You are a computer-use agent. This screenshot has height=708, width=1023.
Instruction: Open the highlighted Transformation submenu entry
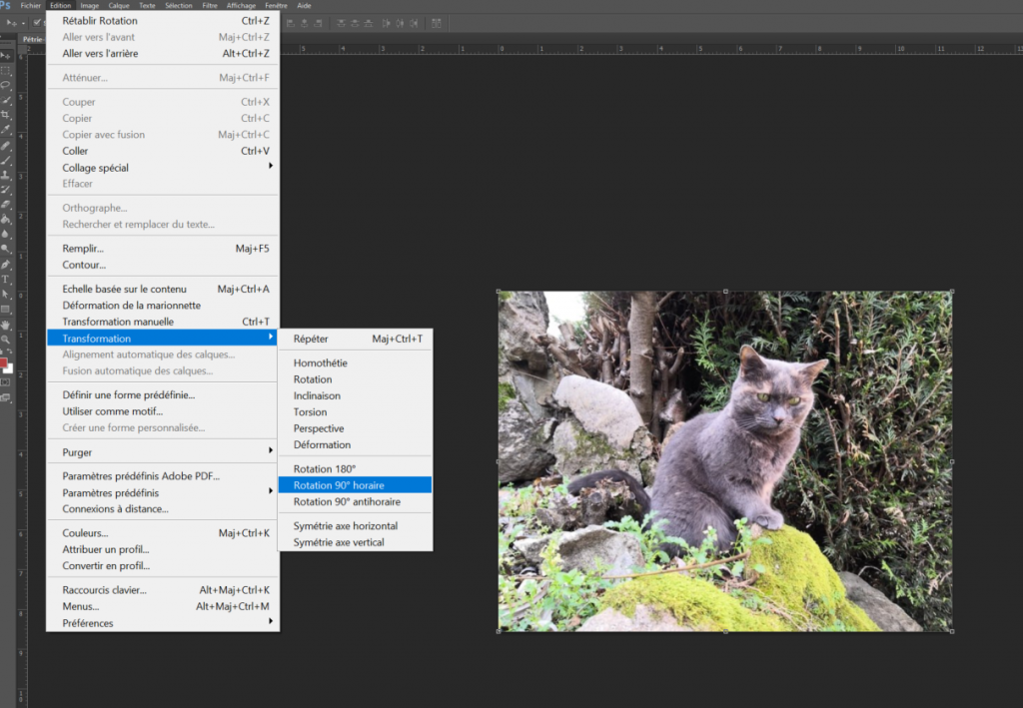163,338
